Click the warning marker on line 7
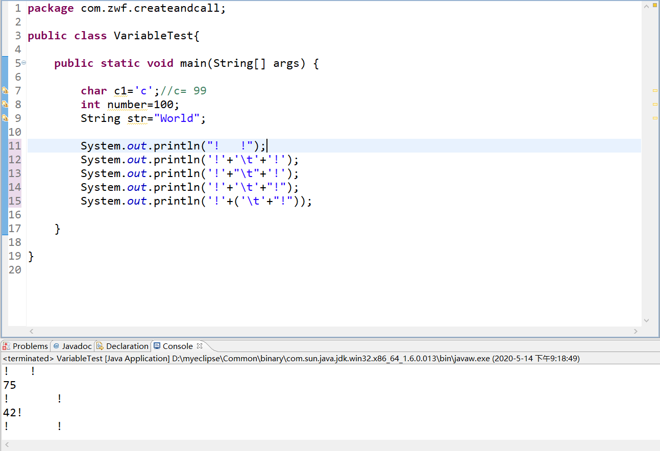Screen dimensions: 660x451 coord(5,91)
